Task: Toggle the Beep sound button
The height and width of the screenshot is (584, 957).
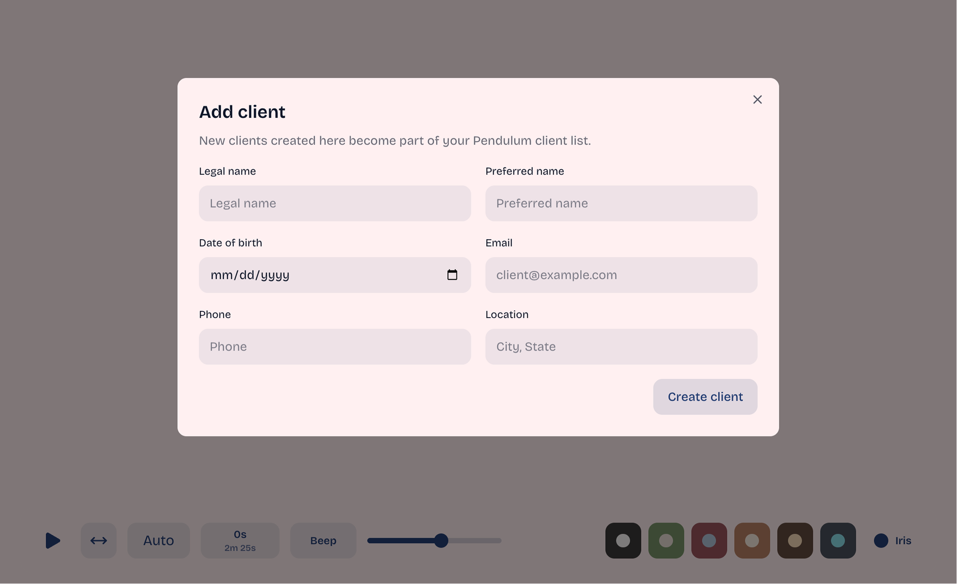Action: pos(323,541)
